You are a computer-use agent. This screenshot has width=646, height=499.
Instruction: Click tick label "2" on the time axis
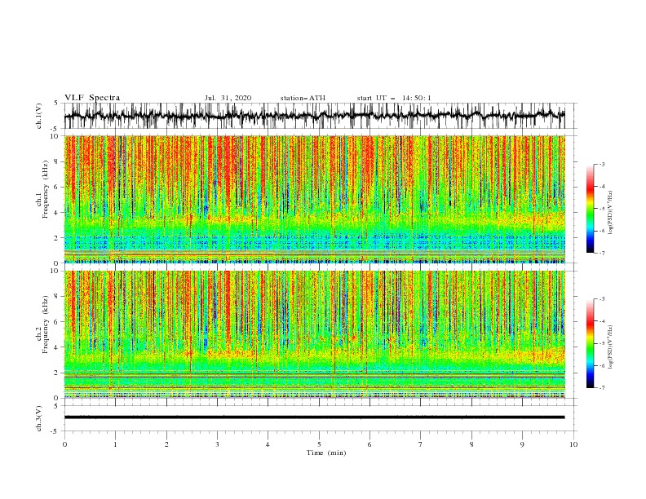click(x=166, y=444)
